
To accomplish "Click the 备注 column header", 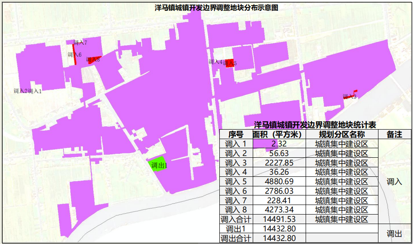I will click(394, 134).
